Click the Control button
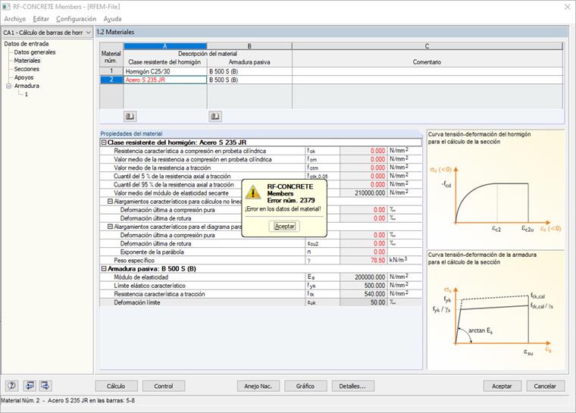 (x=164, y=386)
